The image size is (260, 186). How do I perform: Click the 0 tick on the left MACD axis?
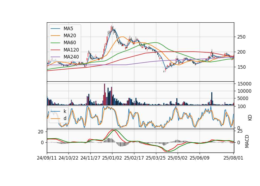click(x=42, y=142)
